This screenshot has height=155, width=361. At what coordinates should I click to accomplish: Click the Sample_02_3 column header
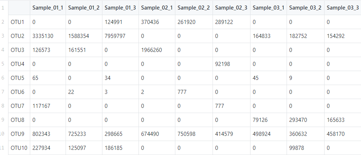231,8
